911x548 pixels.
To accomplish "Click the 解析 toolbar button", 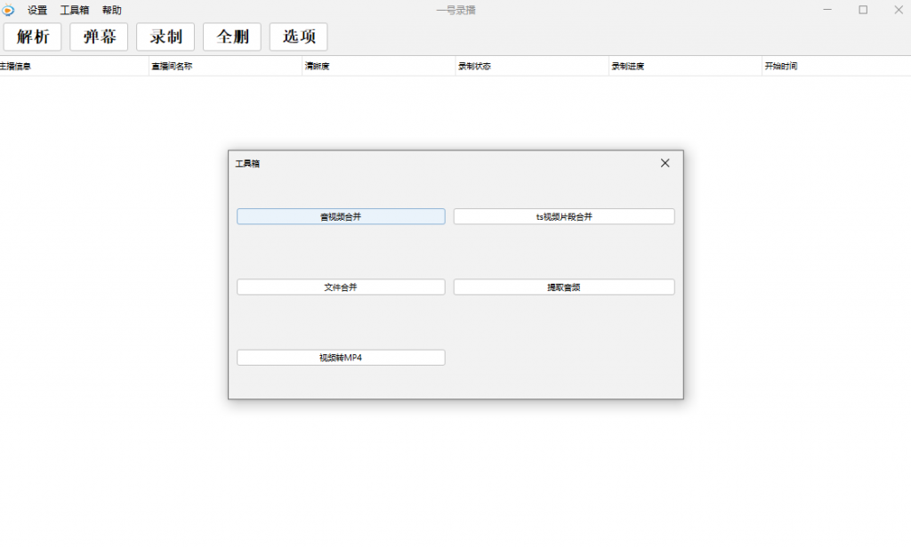I will (x=33, y=36).
